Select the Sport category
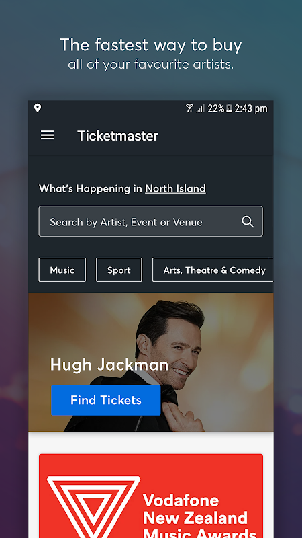302x538 pixels. 119,270
